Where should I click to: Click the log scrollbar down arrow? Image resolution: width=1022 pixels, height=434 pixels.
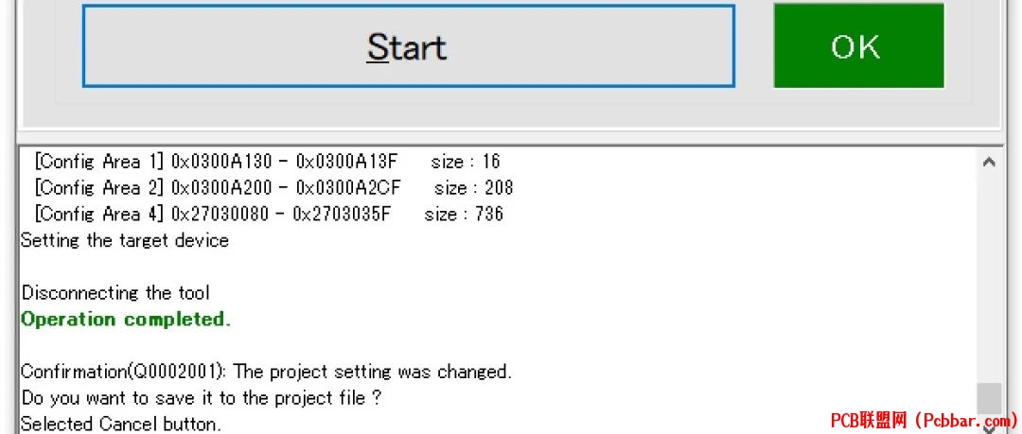click(x=989, y=428)
